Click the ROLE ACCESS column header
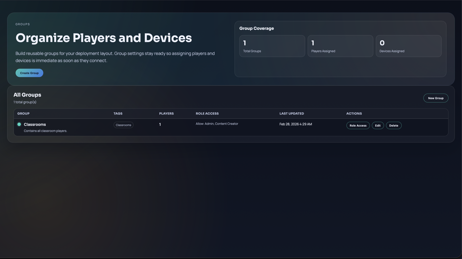The height and width of the screenshot is (259, 462). (x=207, y=113)
